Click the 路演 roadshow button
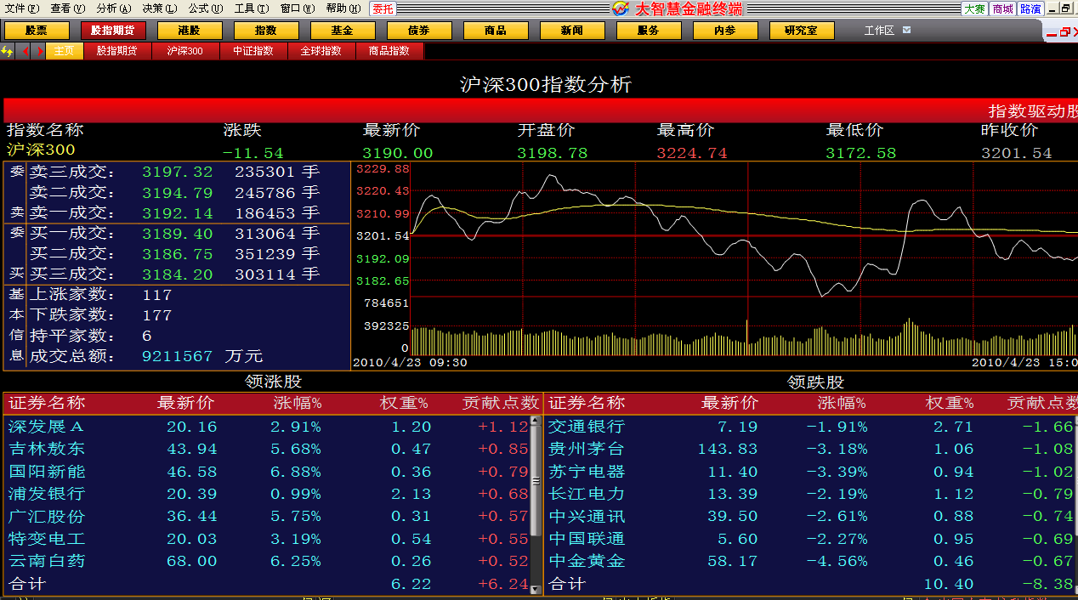Image resolution: width=1078 pixels, height=600 pixels. tap(1030, 8)
